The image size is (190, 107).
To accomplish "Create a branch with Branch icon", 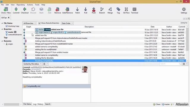I will 102,10.
